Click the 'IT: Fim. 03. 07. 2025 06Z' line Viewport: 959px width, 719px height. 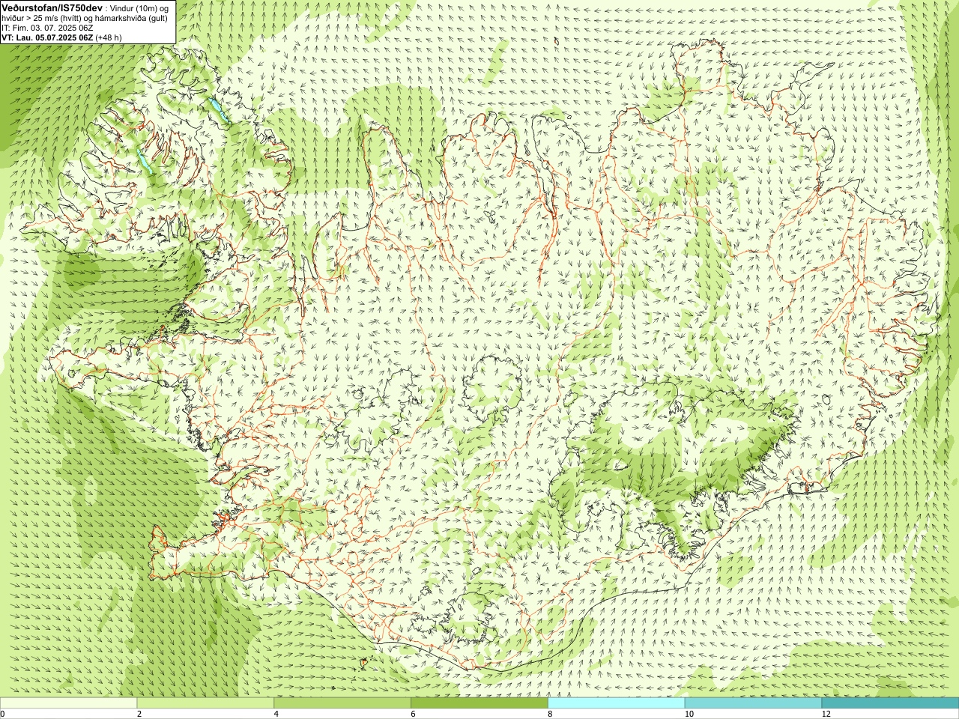coord(47,28)
